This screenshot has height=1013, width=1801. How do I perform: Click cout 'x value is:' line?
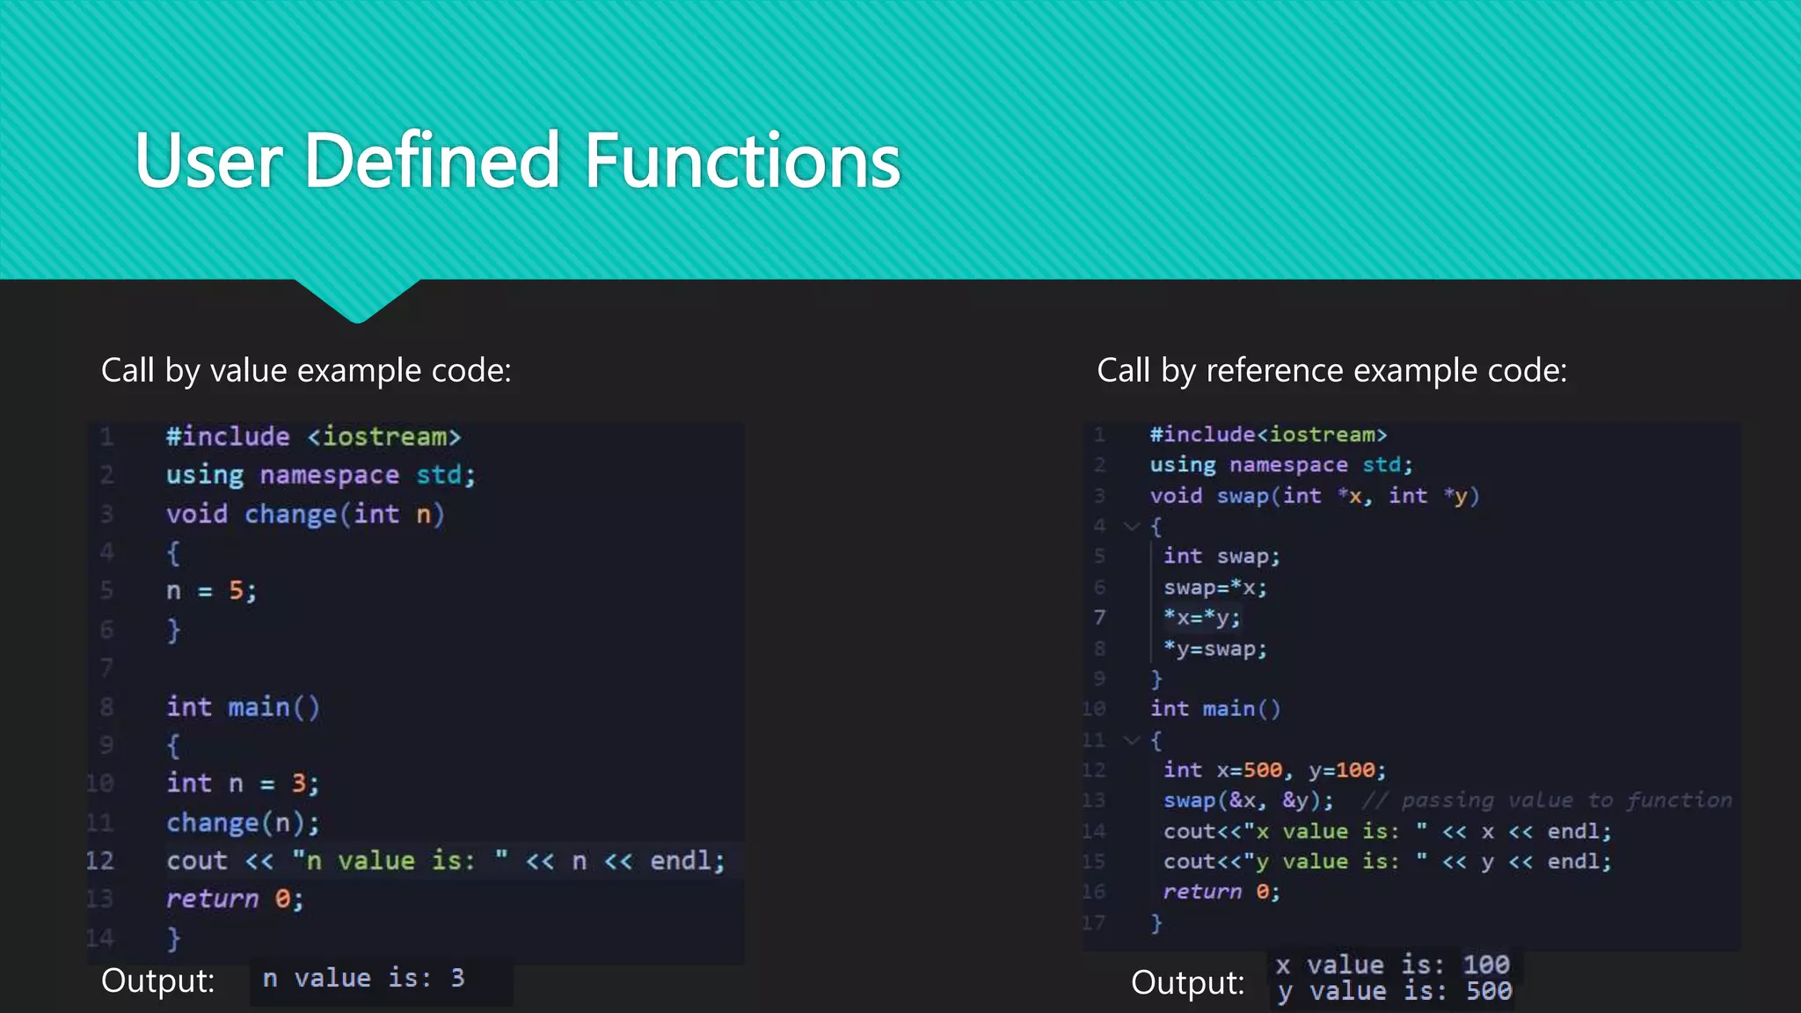(1388, 831)
